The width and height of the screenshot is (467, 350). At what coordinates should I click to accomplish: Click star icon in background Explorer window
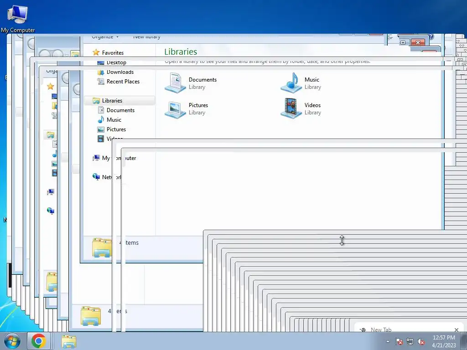click(50, 86)
